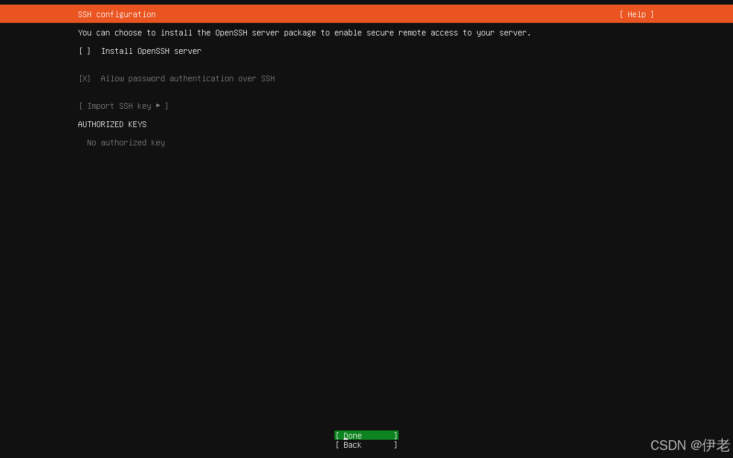733x458 pixels.
Task: Click the triangle arrow beside Import SSH key
Action: 158,105
